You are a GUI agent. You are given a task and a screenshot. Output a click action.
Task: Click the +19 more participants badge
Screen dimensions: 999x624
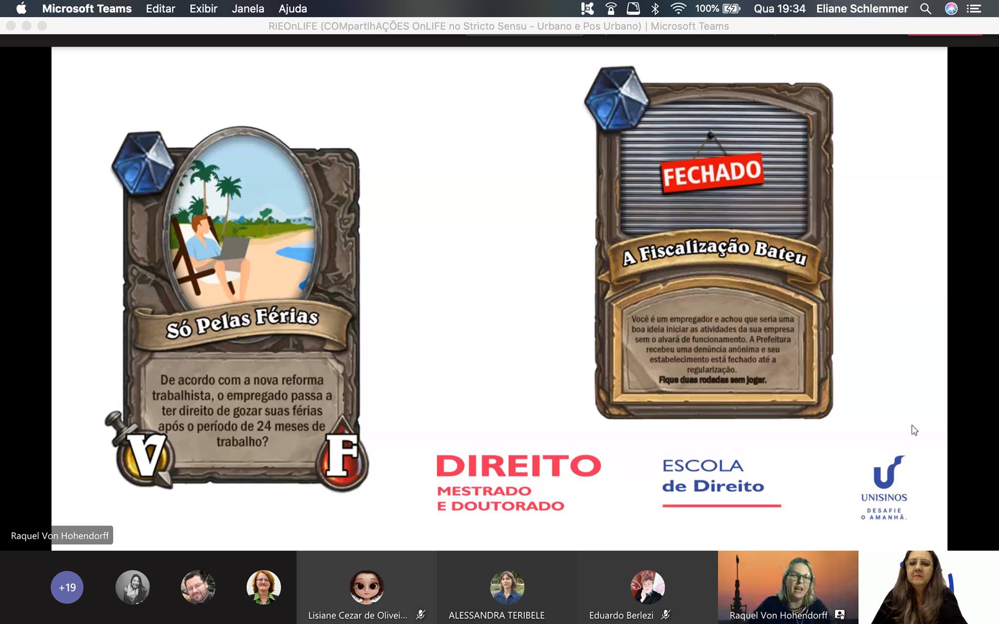(x=67, y=587)
